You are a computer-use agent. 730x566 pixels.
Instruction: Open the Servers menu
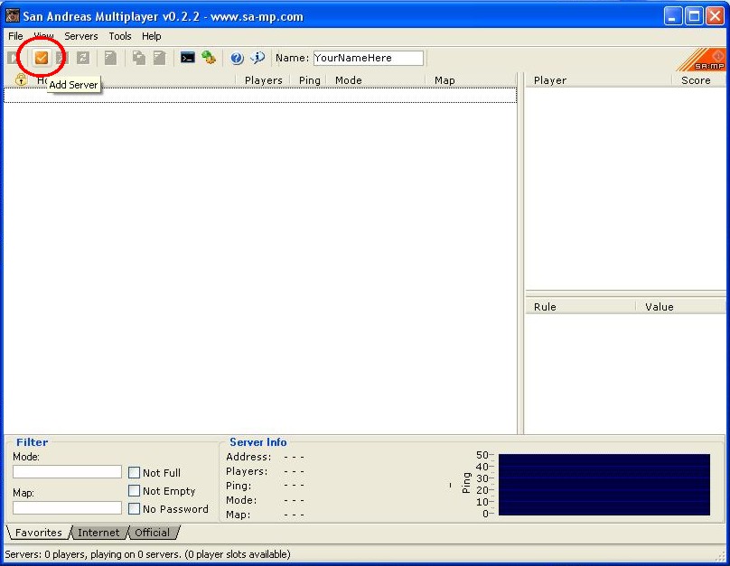(x=81, y=36)
